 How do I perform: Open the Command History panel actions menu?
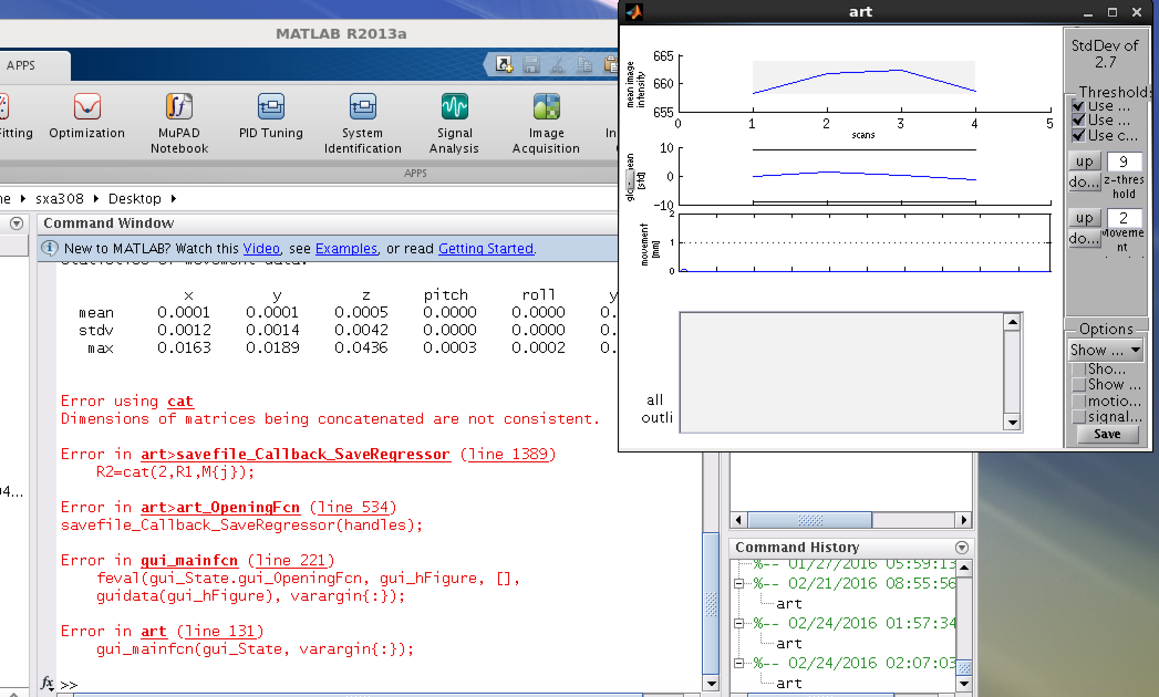tap(961, 548)
